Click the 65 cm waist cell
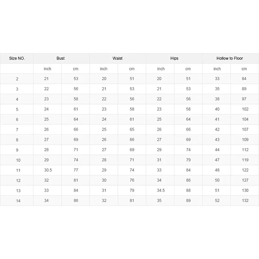This screenshot has width=259, height=259. (132, 129)
